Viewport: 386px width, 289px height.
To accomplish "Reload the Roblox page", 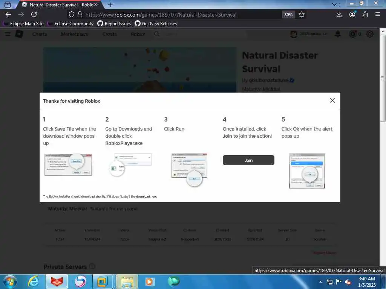I will point(34,15).
